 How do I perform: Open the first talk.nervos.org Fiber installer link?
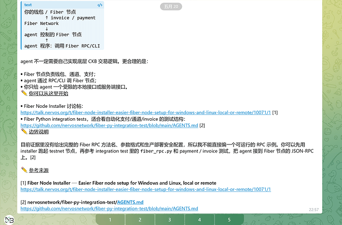[146, 113]
